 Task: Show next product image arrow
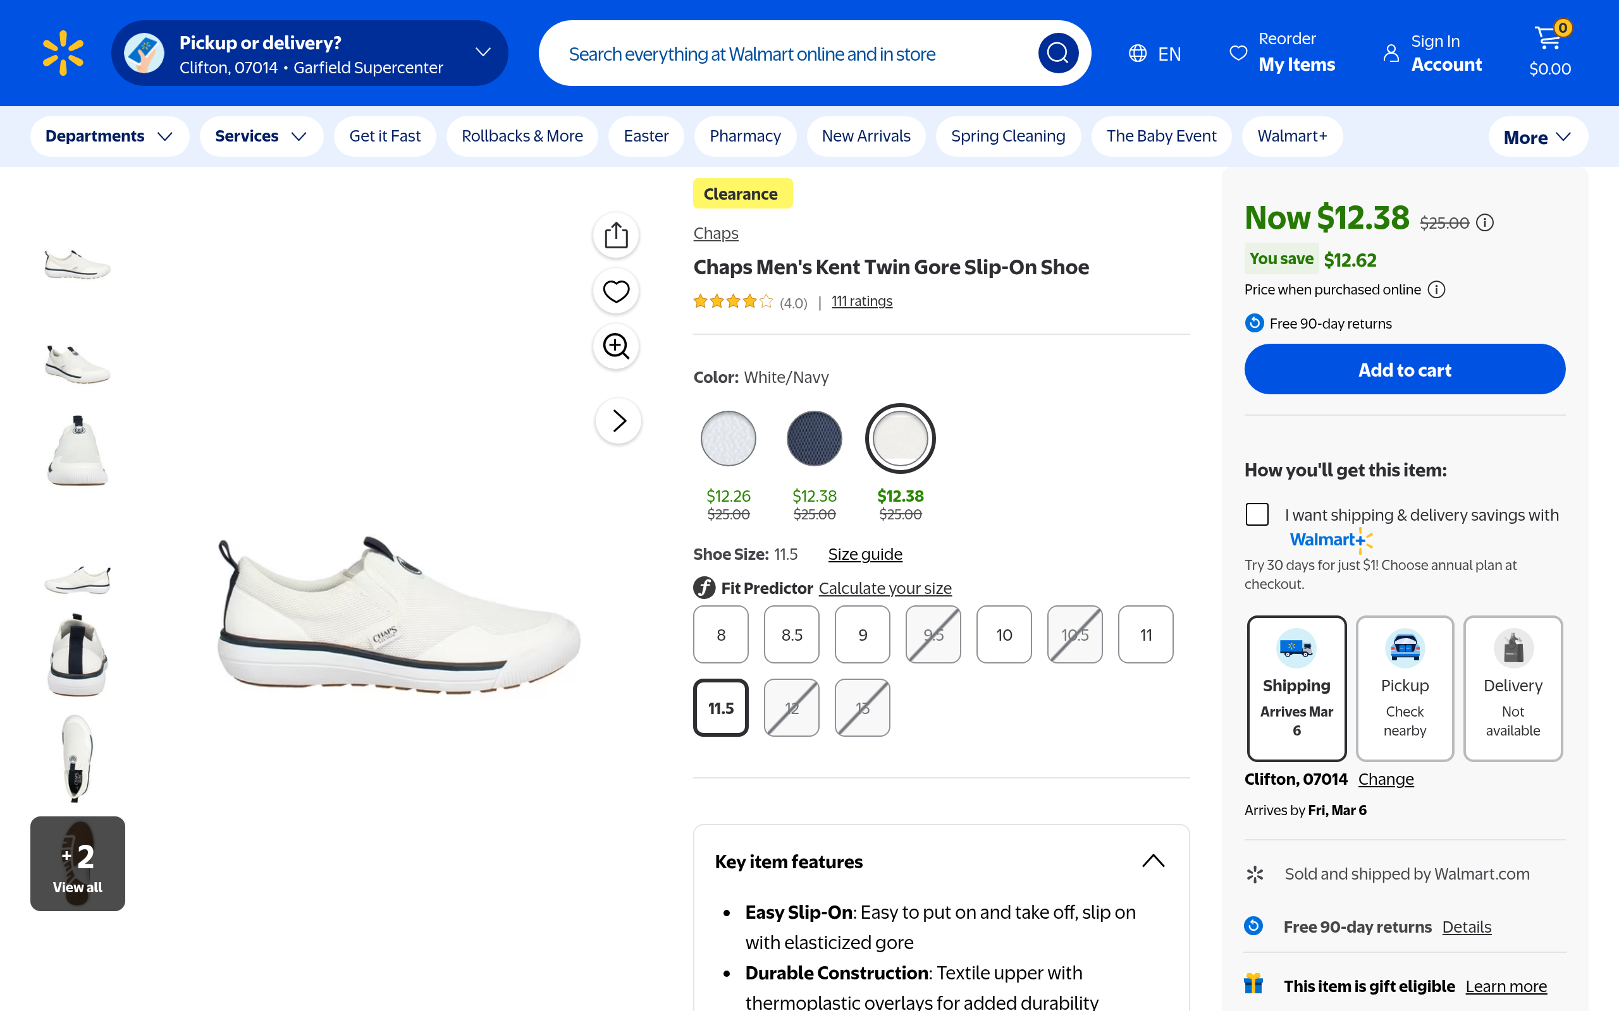[x=618, y=421]
